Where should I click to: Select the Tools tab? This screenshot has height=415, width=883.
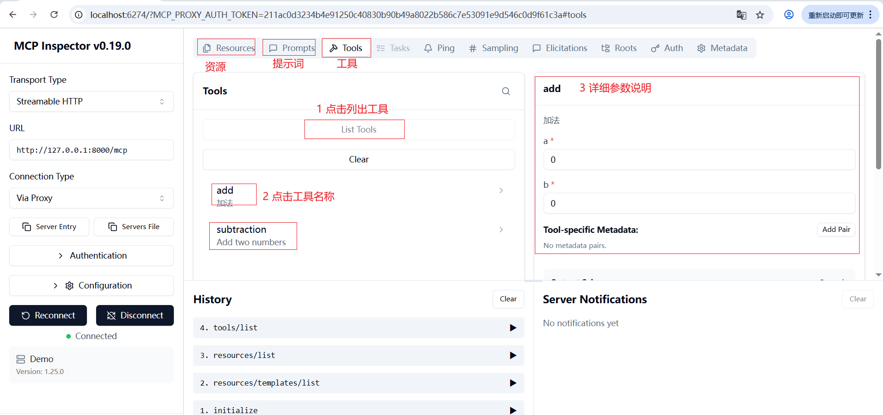[346, 48]
